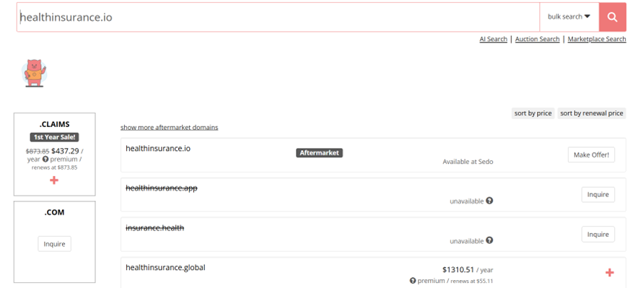Click the struck-through insurance.health name
Image resolution: width=630 pixels, height=288 pixels.
(154, 228)
